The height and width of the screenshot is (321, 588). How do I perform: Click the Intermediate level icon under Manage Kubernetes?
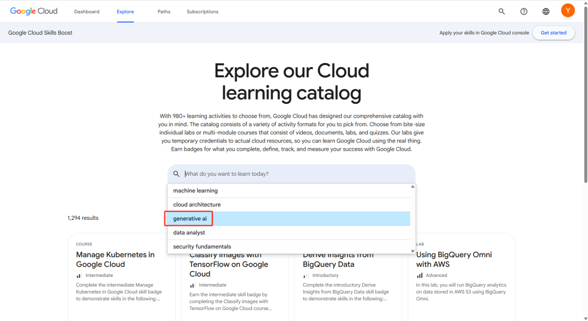79,275
